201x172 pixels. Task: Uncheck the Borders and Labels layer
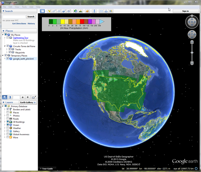tap(8, 109)
